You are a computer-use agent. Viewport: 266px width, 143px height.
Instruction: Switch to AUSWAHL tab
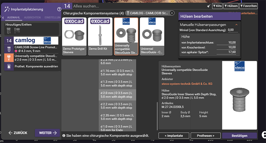[13, 18]
